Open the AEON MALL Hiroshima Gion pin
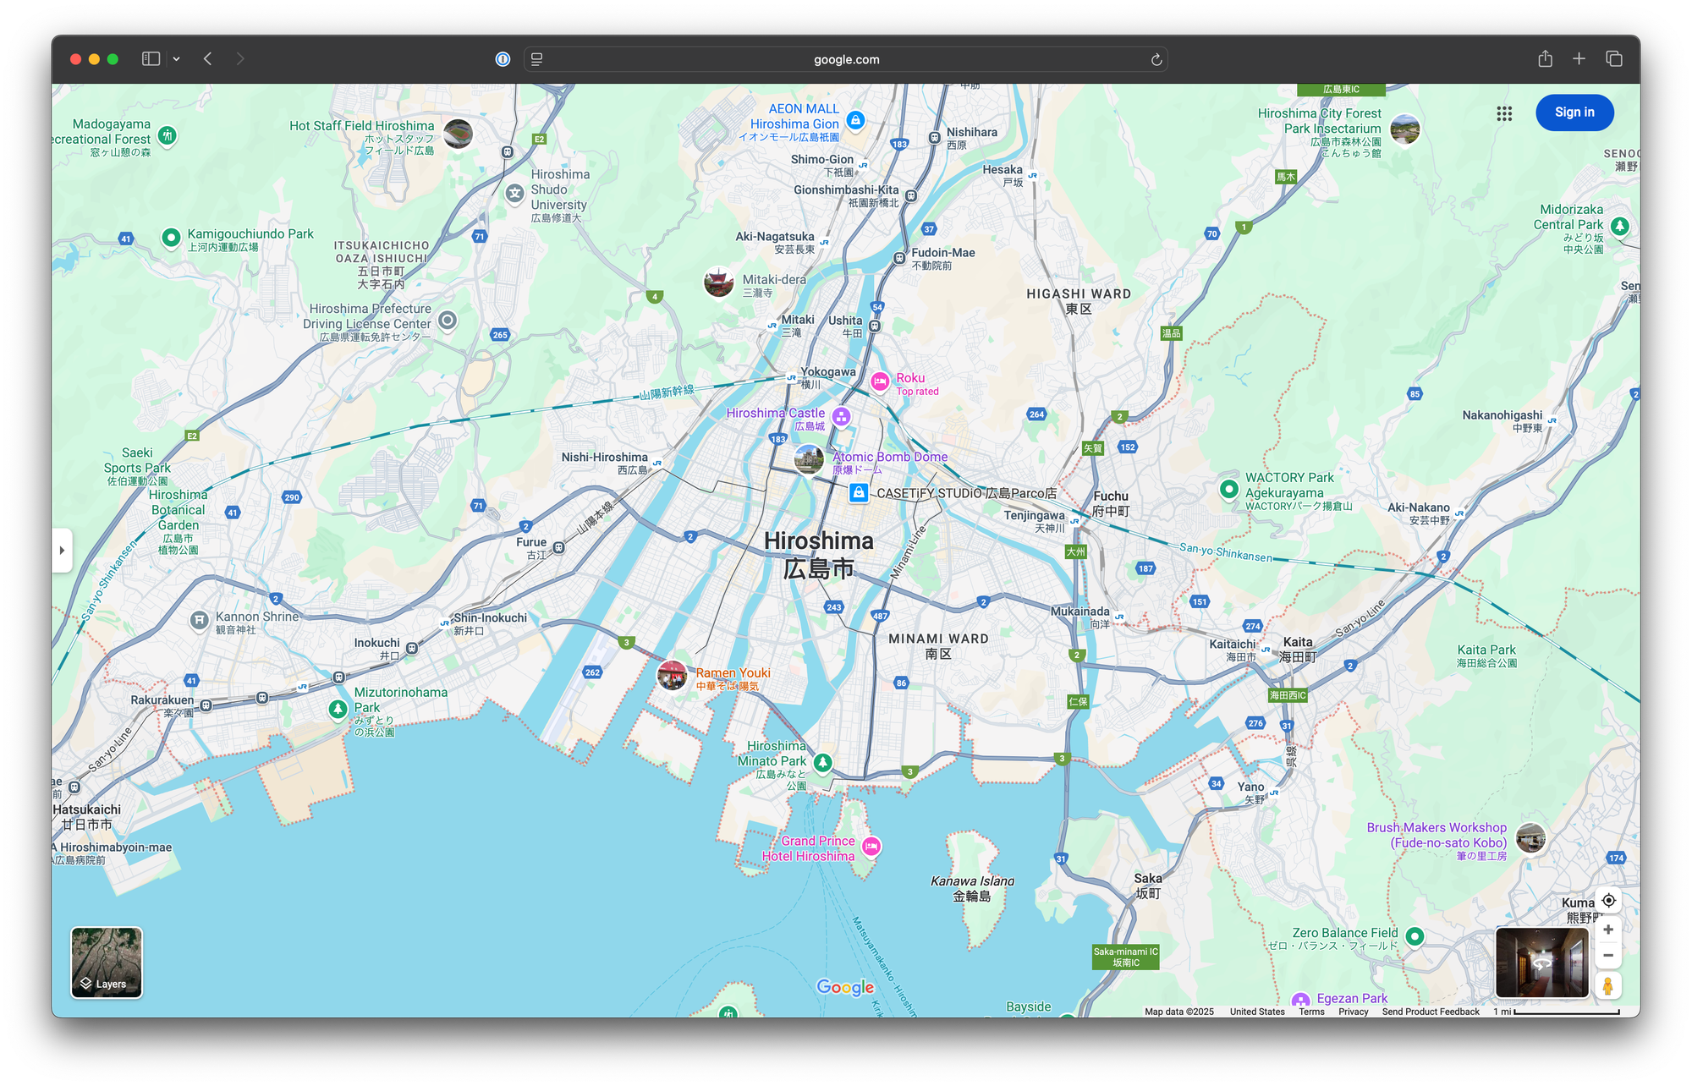This screenshot has height=1086, width=1692. tap(855, 121)
